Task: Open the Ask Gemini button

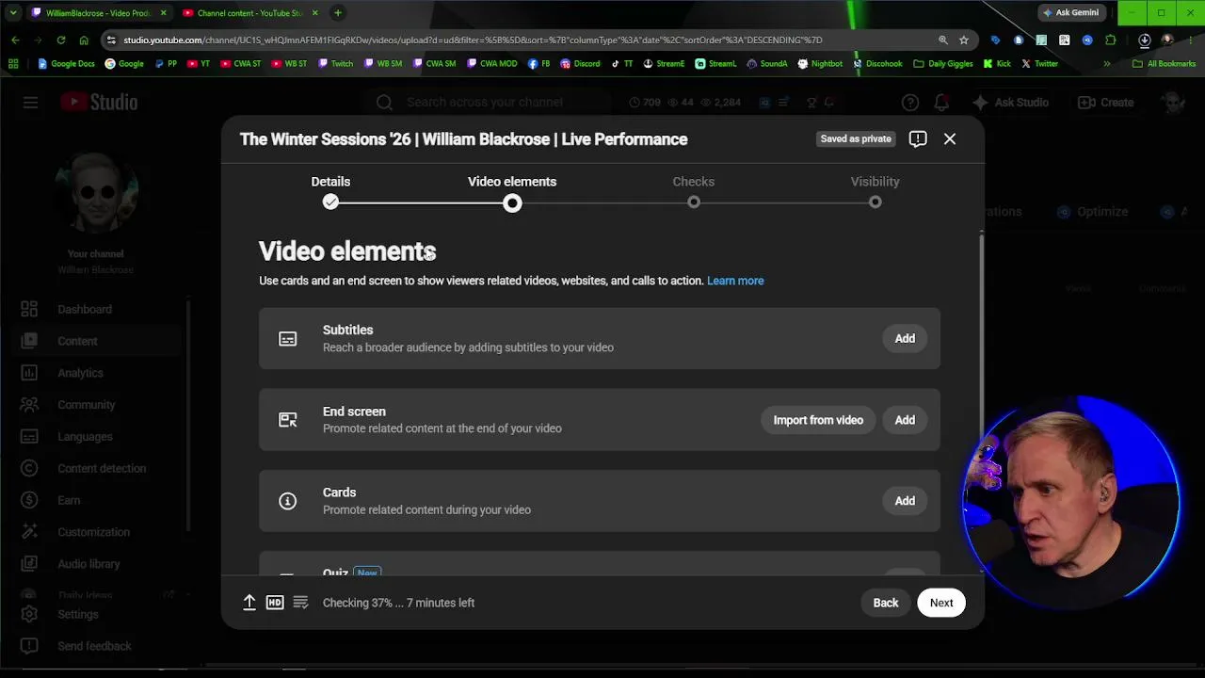Action: coord(1072,13)
